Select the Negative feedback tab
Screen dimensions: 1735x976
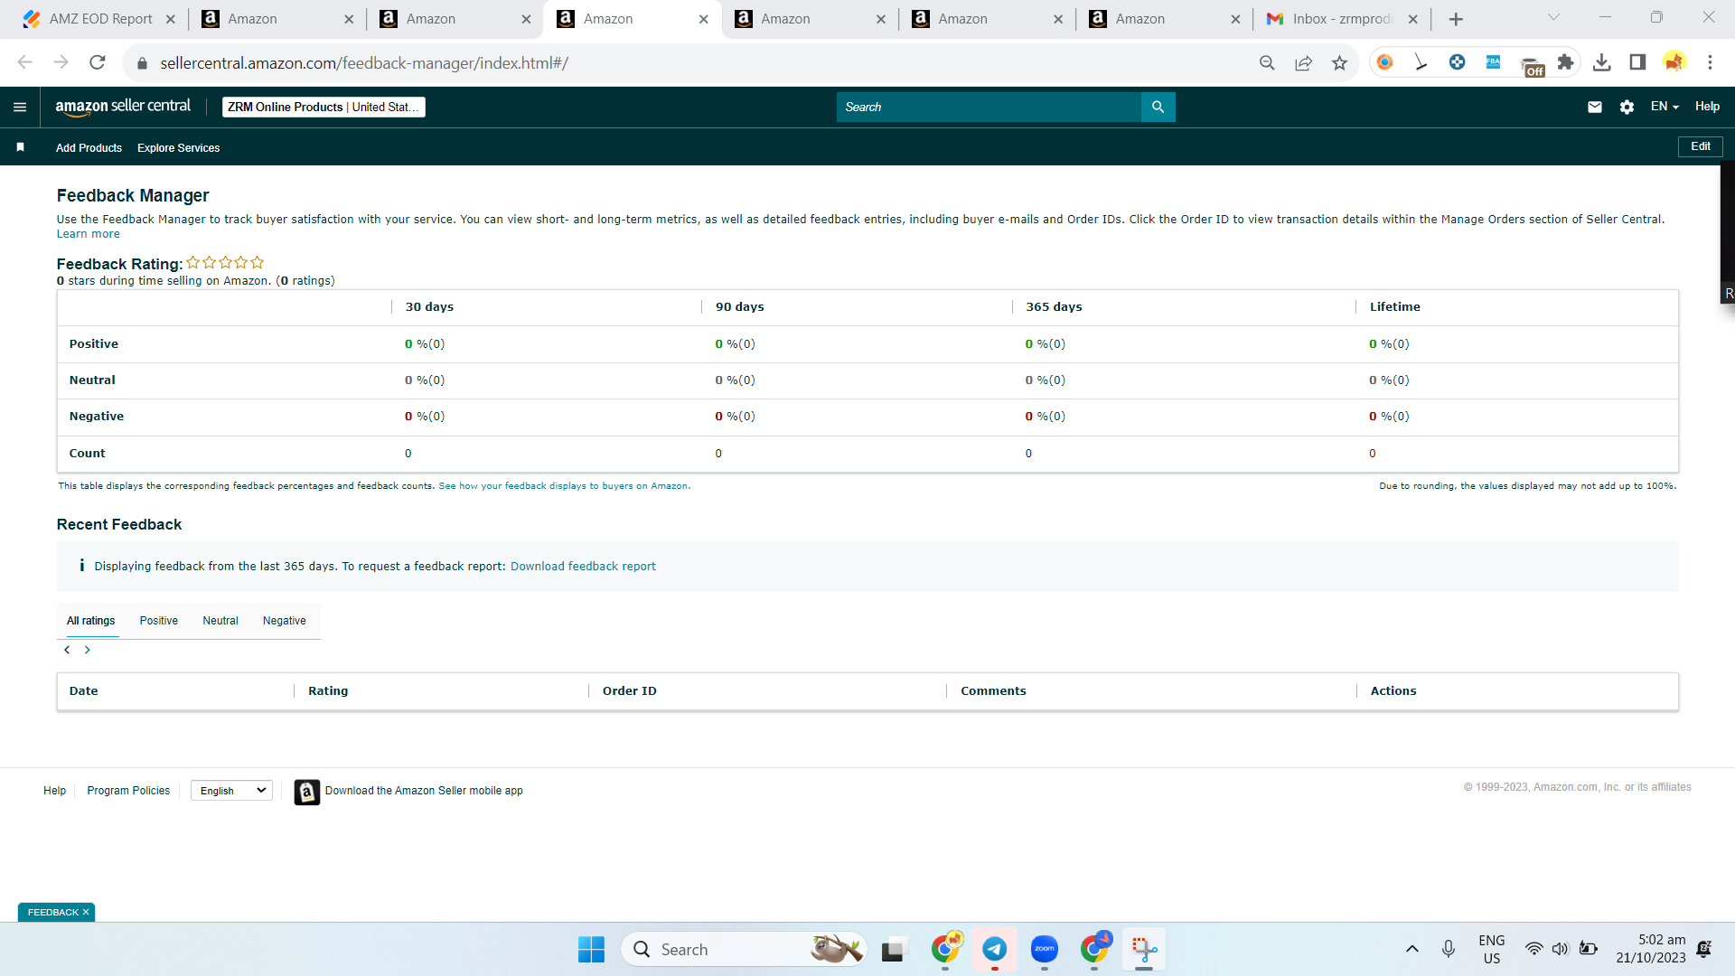pyautogui.click(x=285, y=621)
